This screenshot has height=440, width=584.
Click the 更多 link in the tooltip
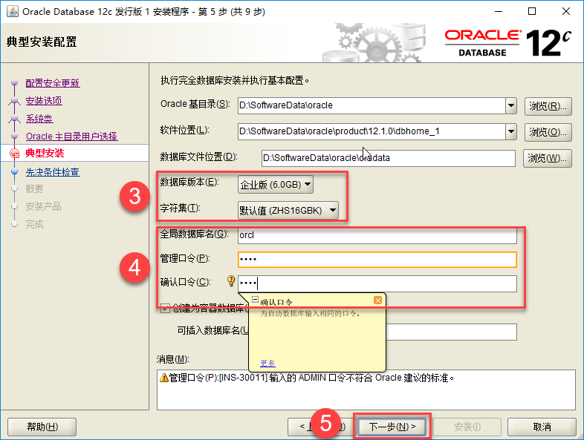click(x=267, y=363)
